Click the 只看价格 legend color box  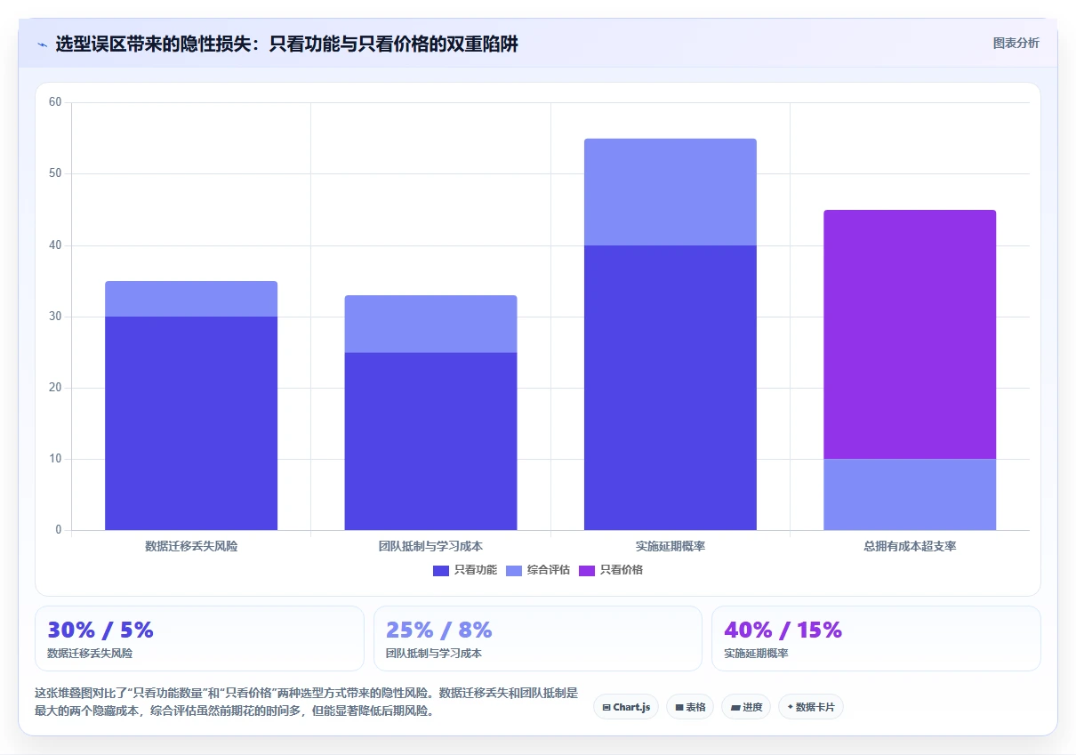point(587,570)
